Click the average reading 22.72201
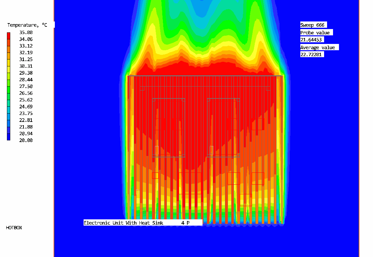373x257 pixels. point(312,55)
